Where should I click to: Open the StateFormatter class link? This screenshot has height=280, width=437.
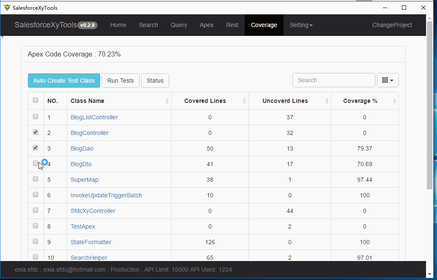91,242
